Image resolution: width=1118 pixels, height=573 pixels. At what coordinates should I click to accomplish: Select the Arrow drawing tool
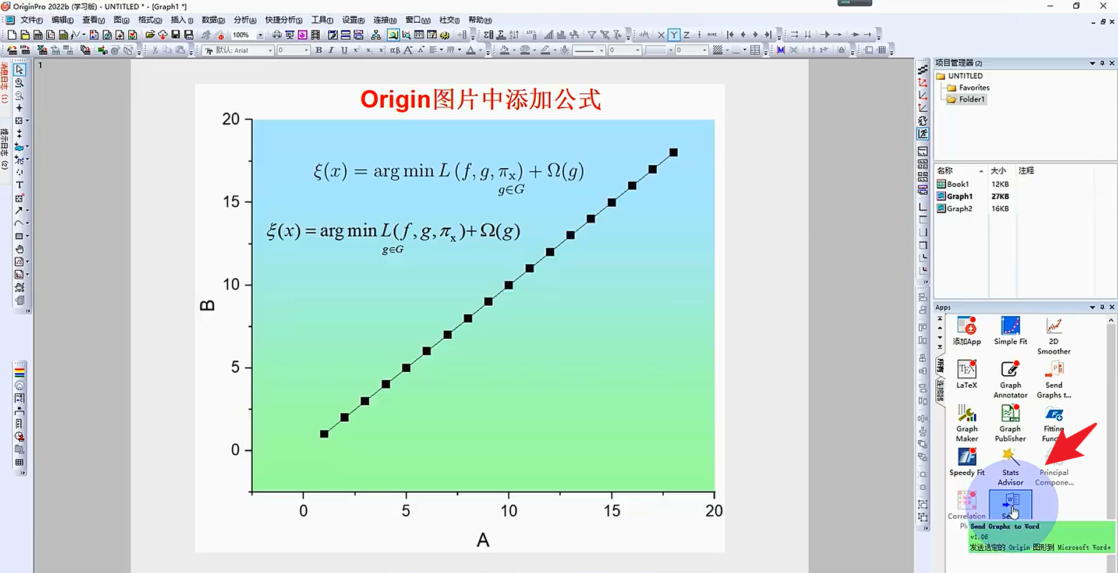click(x=19, y=211)
